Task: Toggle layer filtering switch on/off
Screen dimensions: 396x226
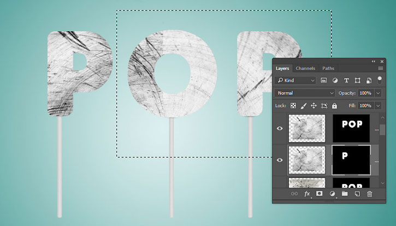Action: point(380,80)
